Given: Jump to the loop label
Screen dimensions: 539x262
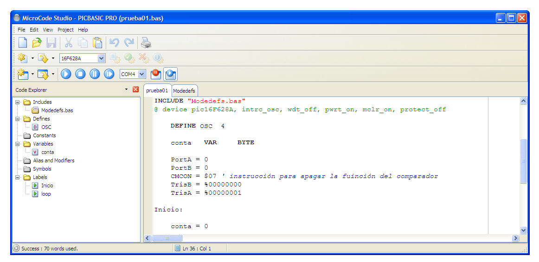Looking at the screenshot, I should 46,194.
